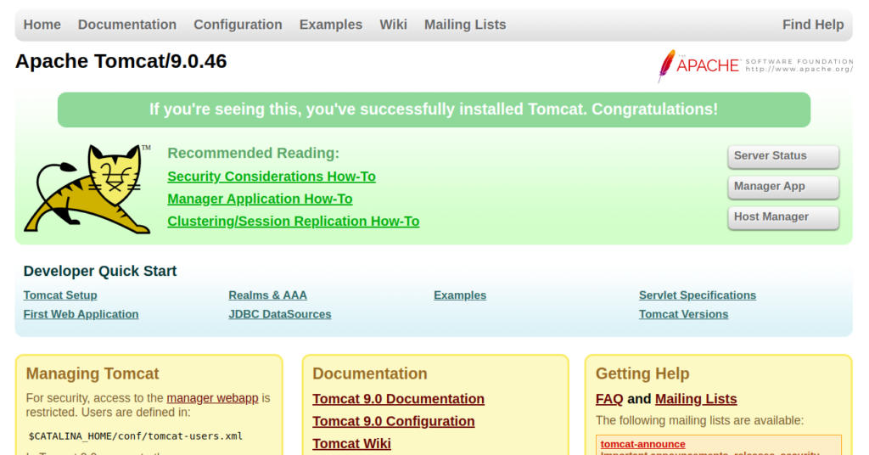Click the congratulations banner message
869x455 pixels.
tap(434, 110)
